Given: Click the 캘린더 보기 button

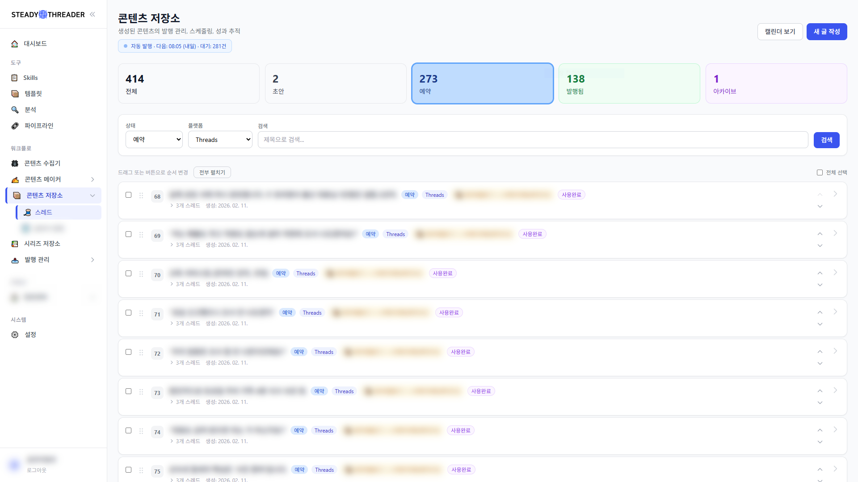Looking at the screenshot, I should click(780, 32).
